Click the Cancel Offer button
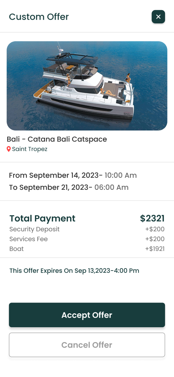 pyautogui.click(x=87, y=345)
